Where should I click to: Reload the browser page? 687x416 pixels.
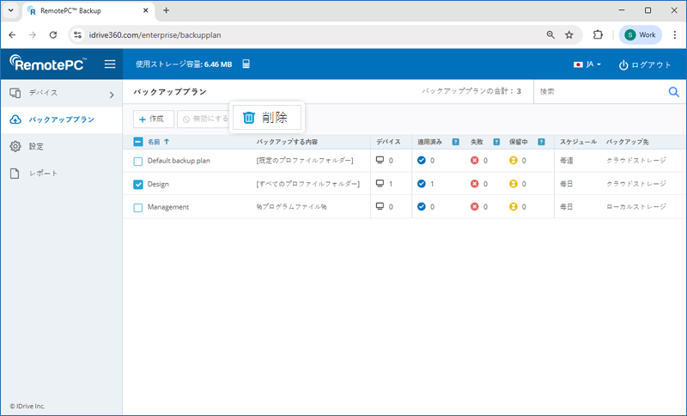pos(53,35)
